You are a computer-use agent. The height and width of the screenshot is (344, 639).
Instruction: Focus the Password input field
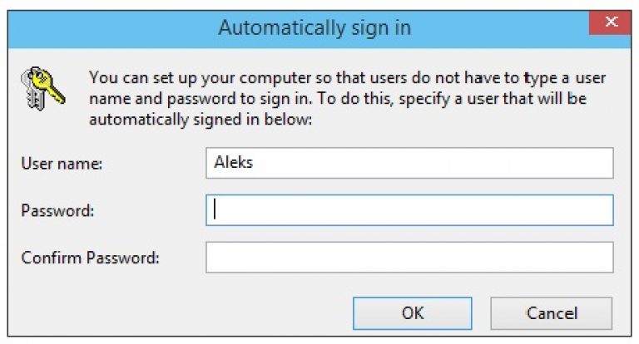pyautogui.click(x=409, y=210)
